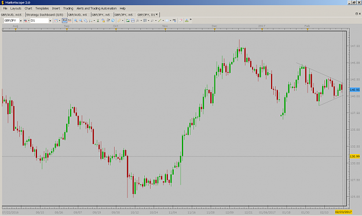This screenshot has width=362, height=216.
Task: Click the icon between padlock and globe
Action: (108, 20)
